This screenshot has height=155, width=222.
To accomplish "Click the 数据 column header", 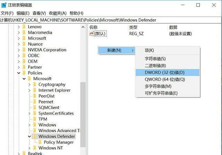I will tap(173, 27).
